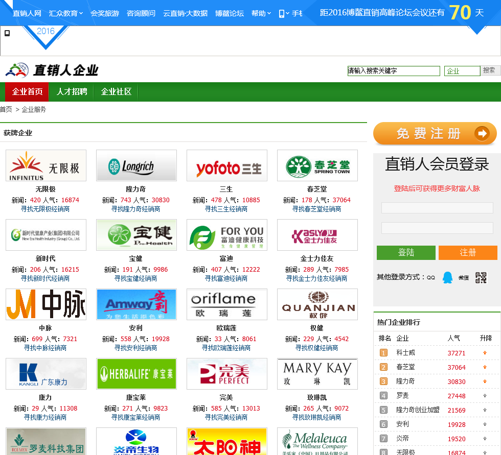501x455 pixels.
Task: Open the Amway 安利 logo
Action: coord(136,304)
